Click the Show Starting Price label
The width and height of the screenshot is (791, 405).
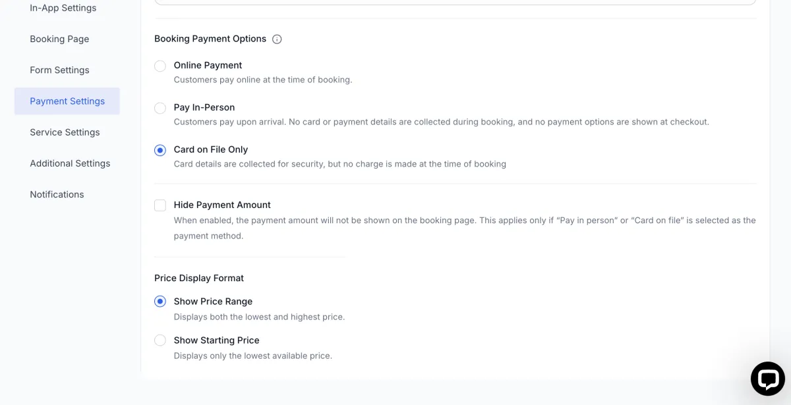pyautogui.click(x=216, y=340)
